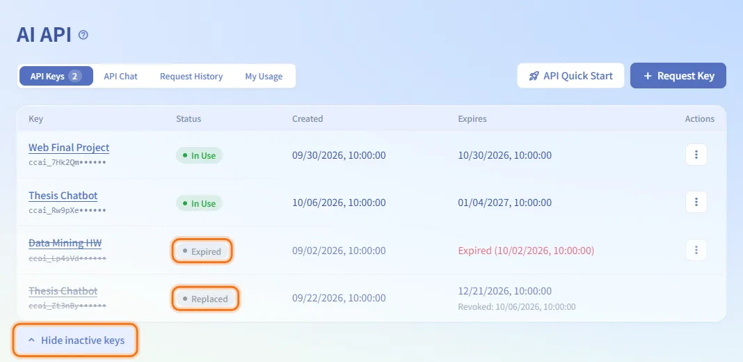Open the Request History tab

pyautogui.click(x=191, y=76)
